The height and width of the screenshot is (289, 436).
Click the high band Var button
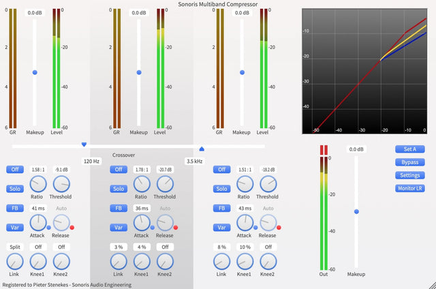click(221, 228)
